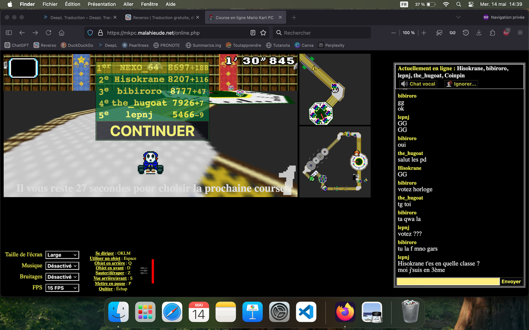Open macOS Control Center icon
The image size is (529, 330).
(471, 4)
